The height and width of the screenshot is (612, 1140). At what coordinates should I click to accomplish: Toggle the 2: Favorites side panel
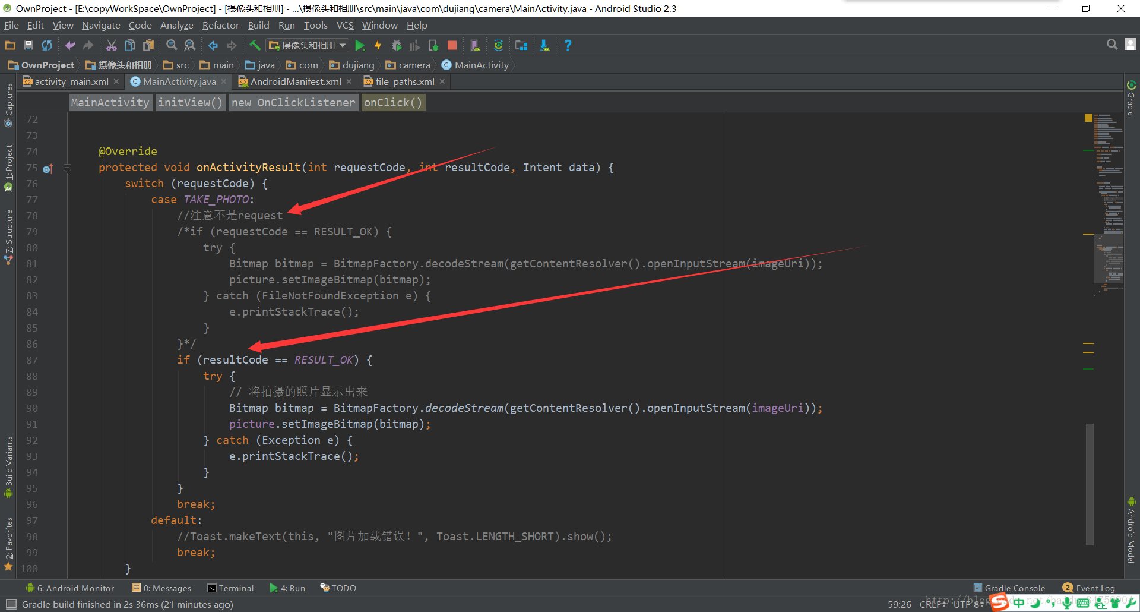(8, 544)
